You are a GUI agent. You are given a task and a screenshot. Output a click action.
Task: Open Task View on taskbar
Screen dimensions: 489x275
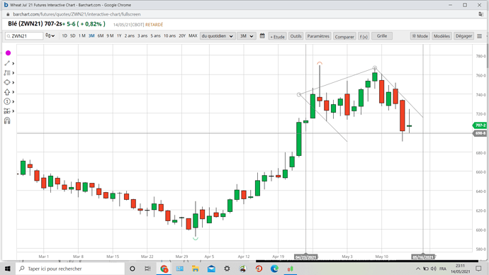click(148, 269)
